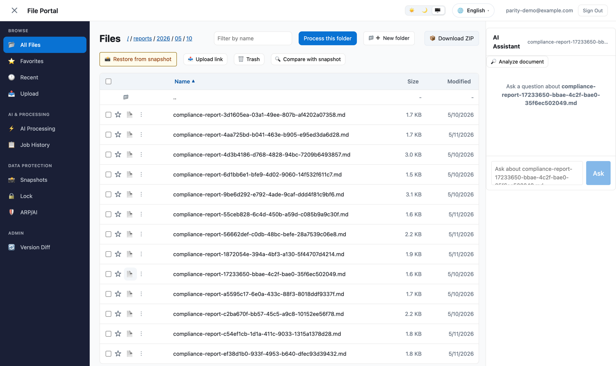Click the Ask button

click(598, 173)
